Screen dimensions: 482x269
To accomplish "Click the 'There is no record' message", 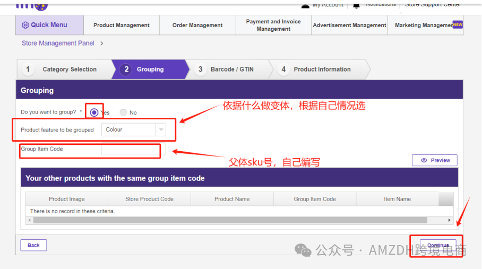I will tap(72, 211).
